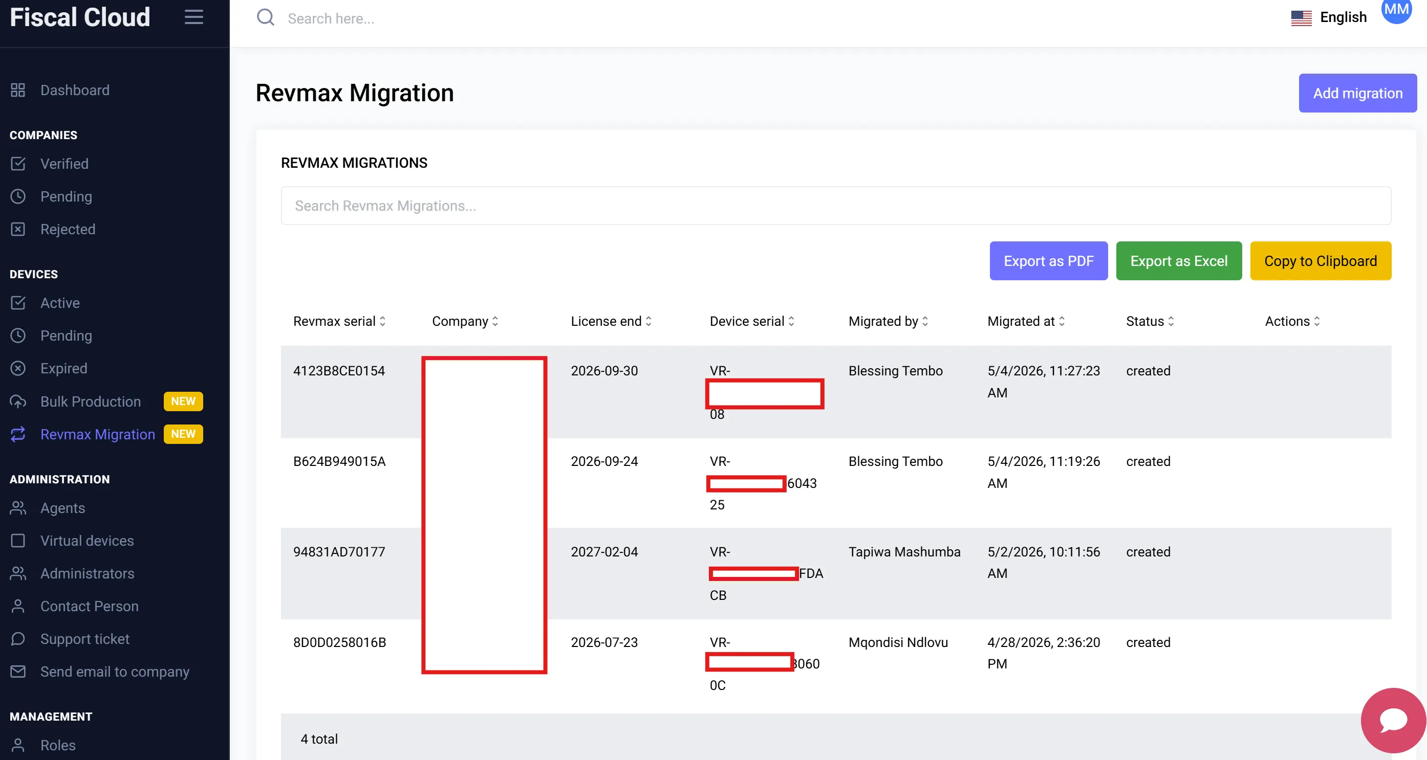Click migrated at 4/28/2026, 2:36:20 PM

pos(1043,653)
